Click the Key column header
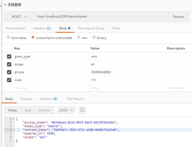Viewport: 192px width, 147px height. 17,48
